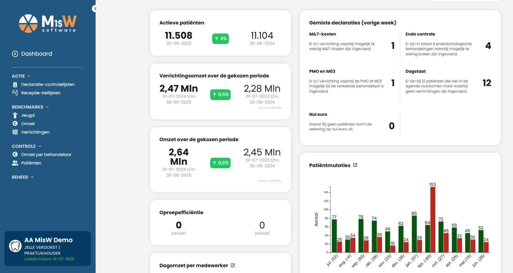Screen dimensions: 513x273
Task: Collapse the BENCHMARKS section chevron
Action: [47, 107]
